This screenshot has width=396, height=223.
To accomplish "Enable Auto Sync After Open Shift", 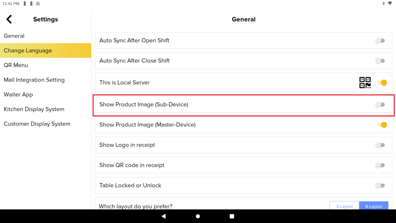I will pos(380,40).
